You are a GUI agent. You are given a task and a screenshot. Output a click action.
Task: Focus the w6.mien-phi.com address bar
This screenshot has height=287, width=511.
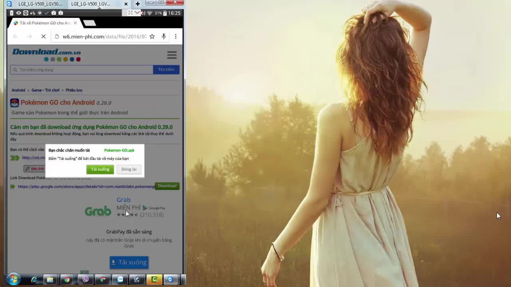pos(105,36)
